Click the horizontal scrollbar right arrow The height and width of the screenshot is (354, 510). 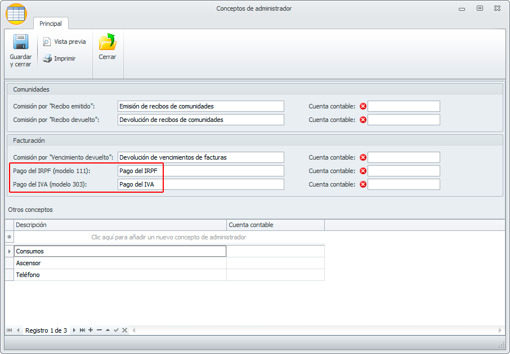(x=500, y=330)
